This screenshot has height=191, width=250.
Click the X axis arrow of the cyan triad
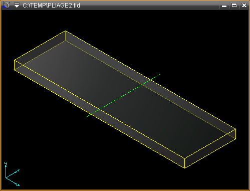(13, 181)
